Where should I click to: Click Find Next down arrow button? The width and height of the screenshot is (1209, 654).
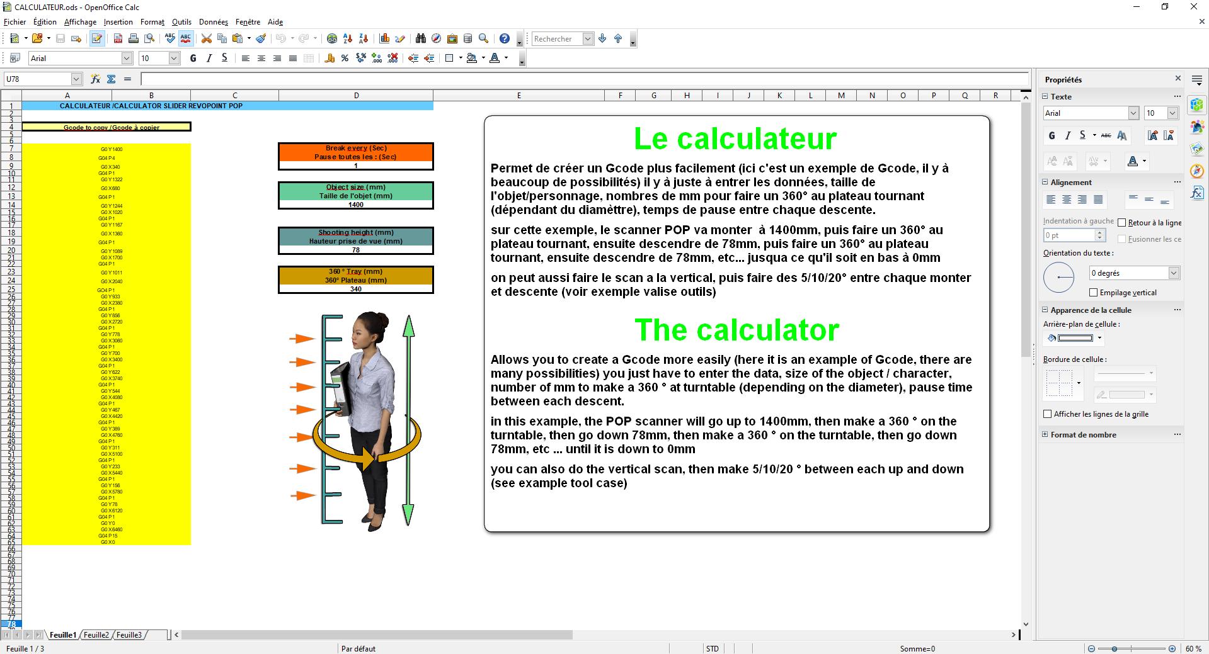tap(602, 38)
